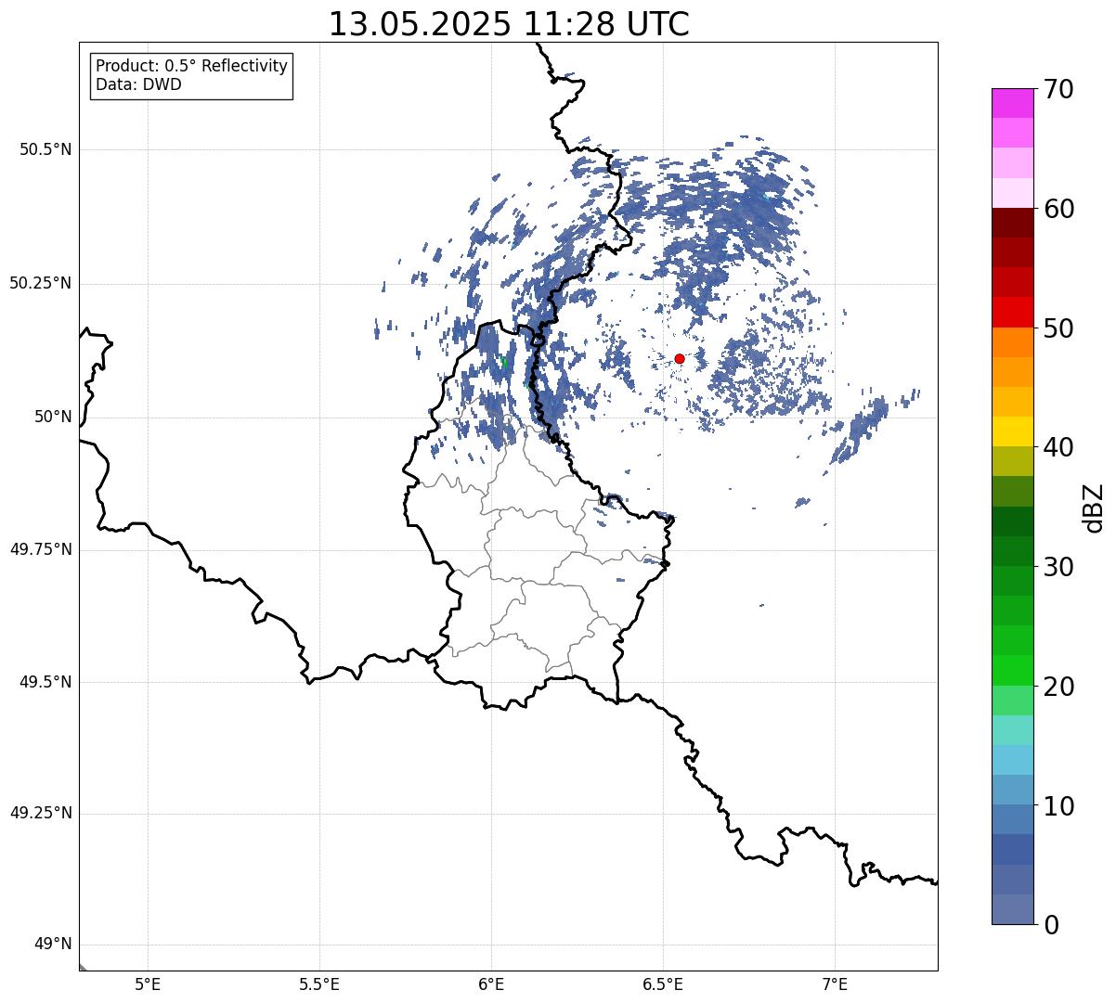Click the orange swatch just below 50
The height and width of the screenshot is (1003, 1116).
(x=1012, y=342)
